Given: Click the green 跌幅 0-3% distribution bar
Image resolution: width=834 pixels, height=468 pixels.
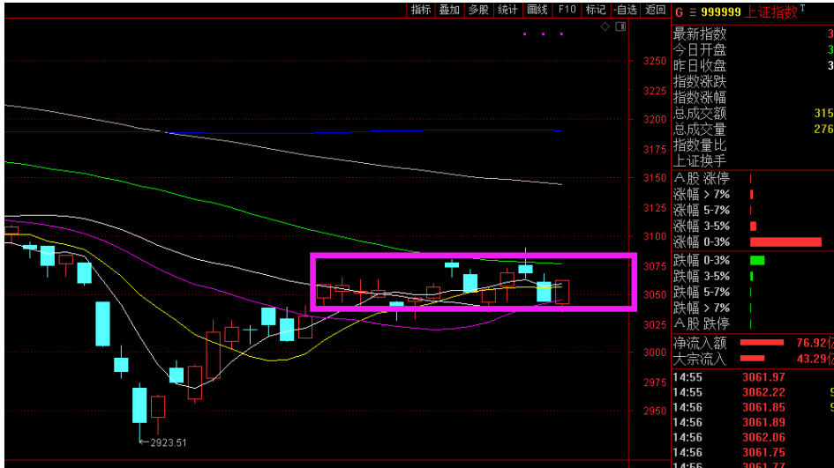Looking at the screenshot, I should (757, 260).
